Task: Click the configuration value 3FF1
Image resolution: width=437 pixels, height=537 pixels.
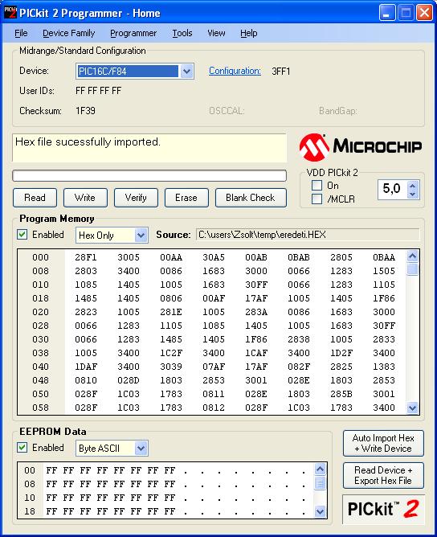Action: (x=281, y=72)
